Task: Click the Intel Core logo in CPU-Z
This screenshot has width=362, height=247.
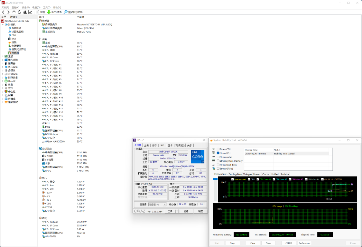Action: [x=198, y=157]
